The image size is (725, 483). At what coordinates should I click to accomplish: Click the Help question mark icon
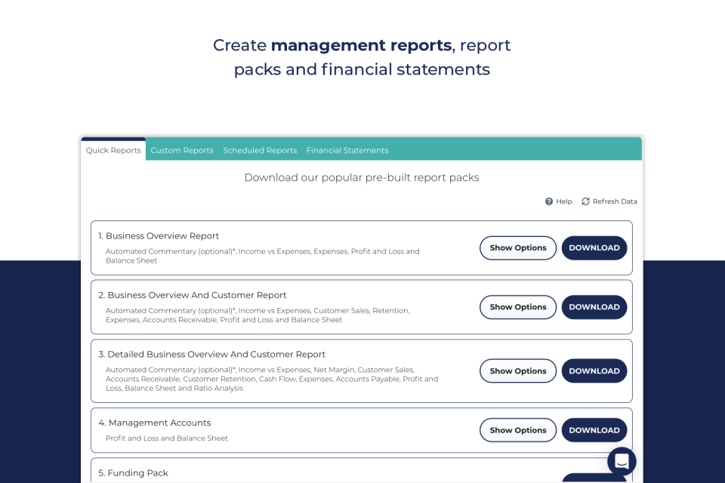point(549,202)
